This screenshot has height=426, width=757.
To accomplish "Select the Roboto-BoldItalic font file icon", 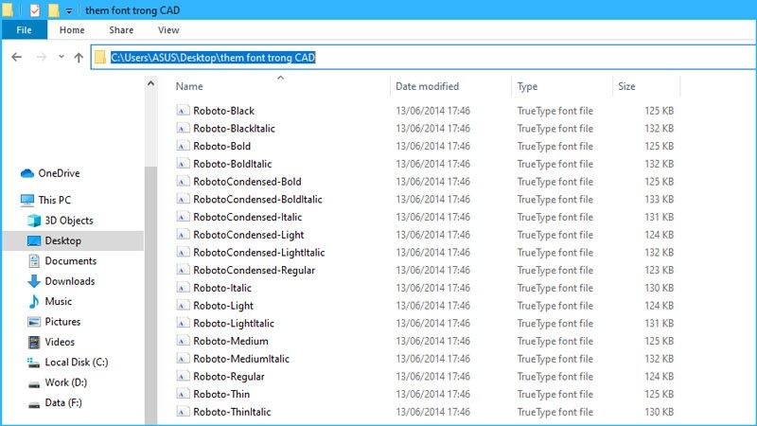I will point(182,164).
